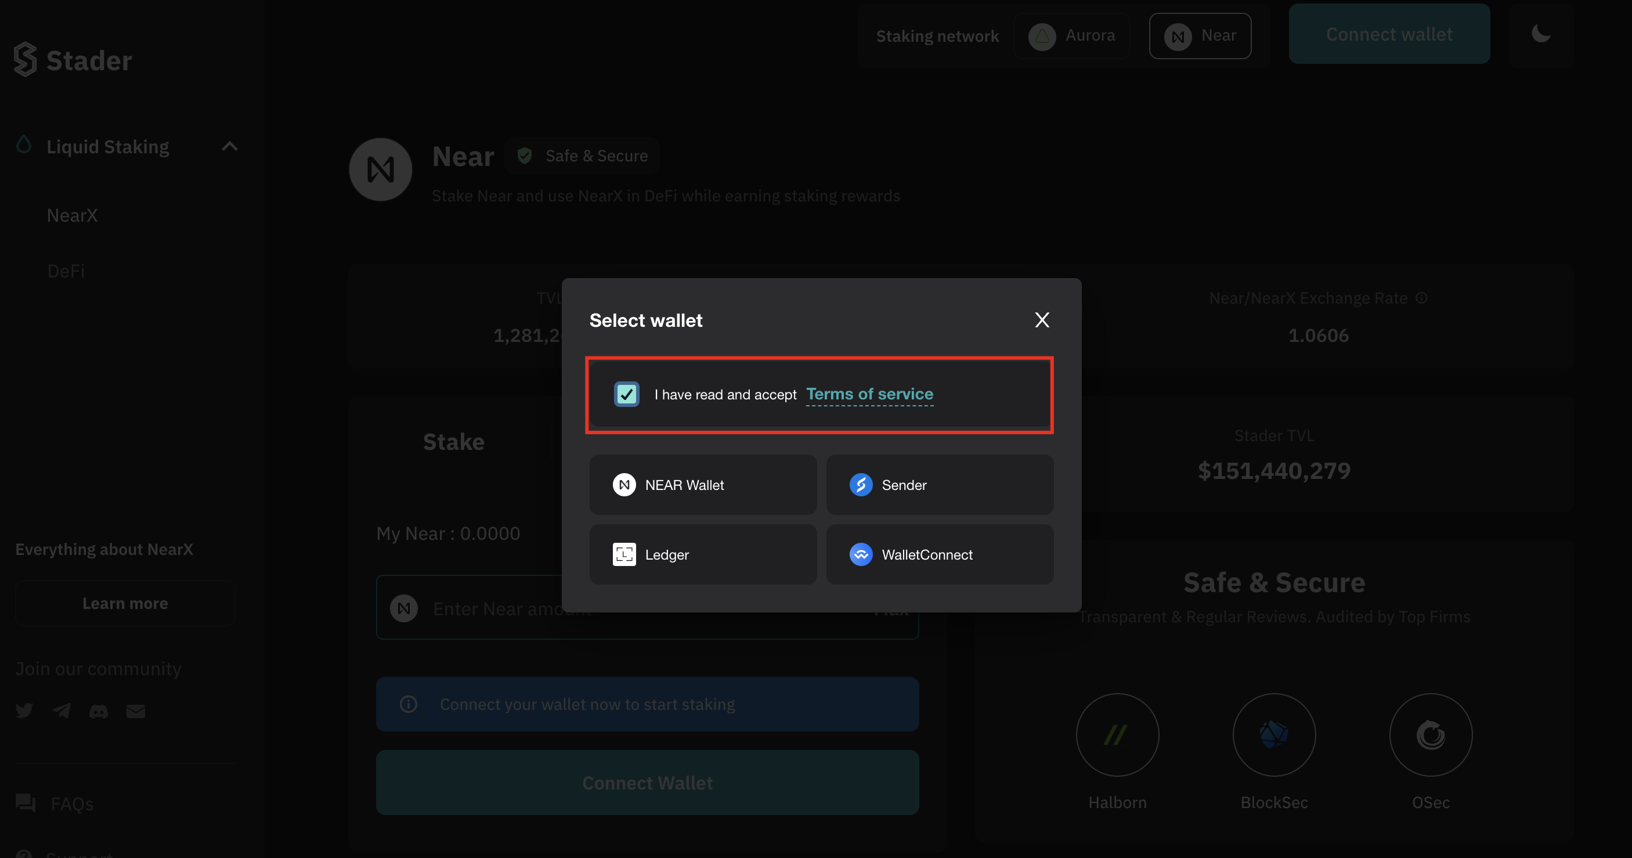The height and width of the screenshot is (858, 1632).
Task: Select Near staking network
Action: (x=1200, y=36)
